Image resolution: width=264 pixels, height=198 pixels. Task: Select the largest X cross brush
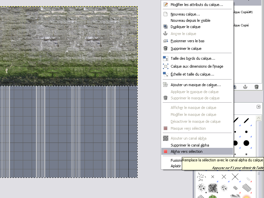click(235, 177)
